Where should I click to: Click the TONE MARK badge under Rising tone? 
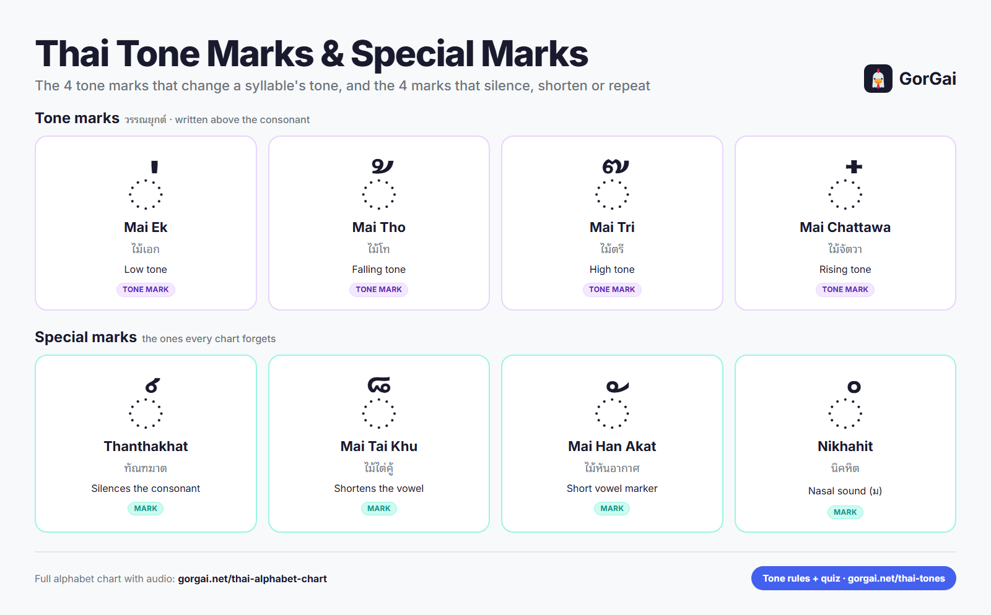coord(845,290)
